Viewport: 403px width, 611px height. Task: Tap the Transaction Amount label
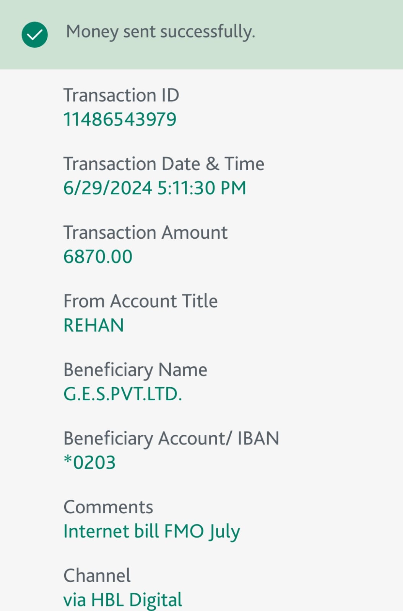pos(145,233)
